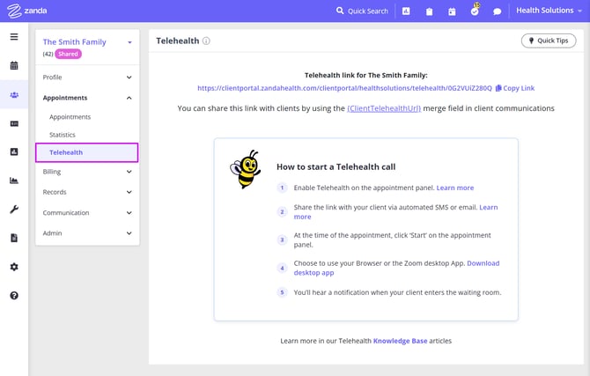Click the clients people icon in the sidebar
The height and width of the screenshot is (376, 590).
coord(14,94)
